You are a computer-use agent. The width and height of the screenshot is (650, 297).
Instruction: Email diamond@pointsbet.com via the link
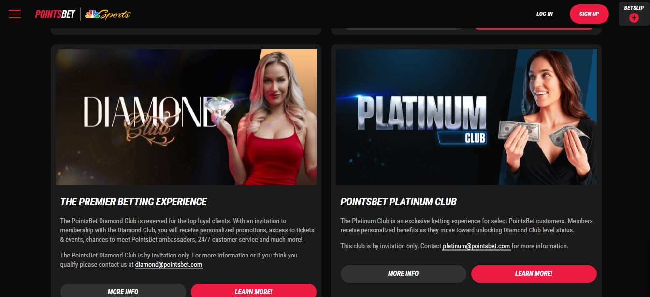pyautogui.click(x=169, y=265)
